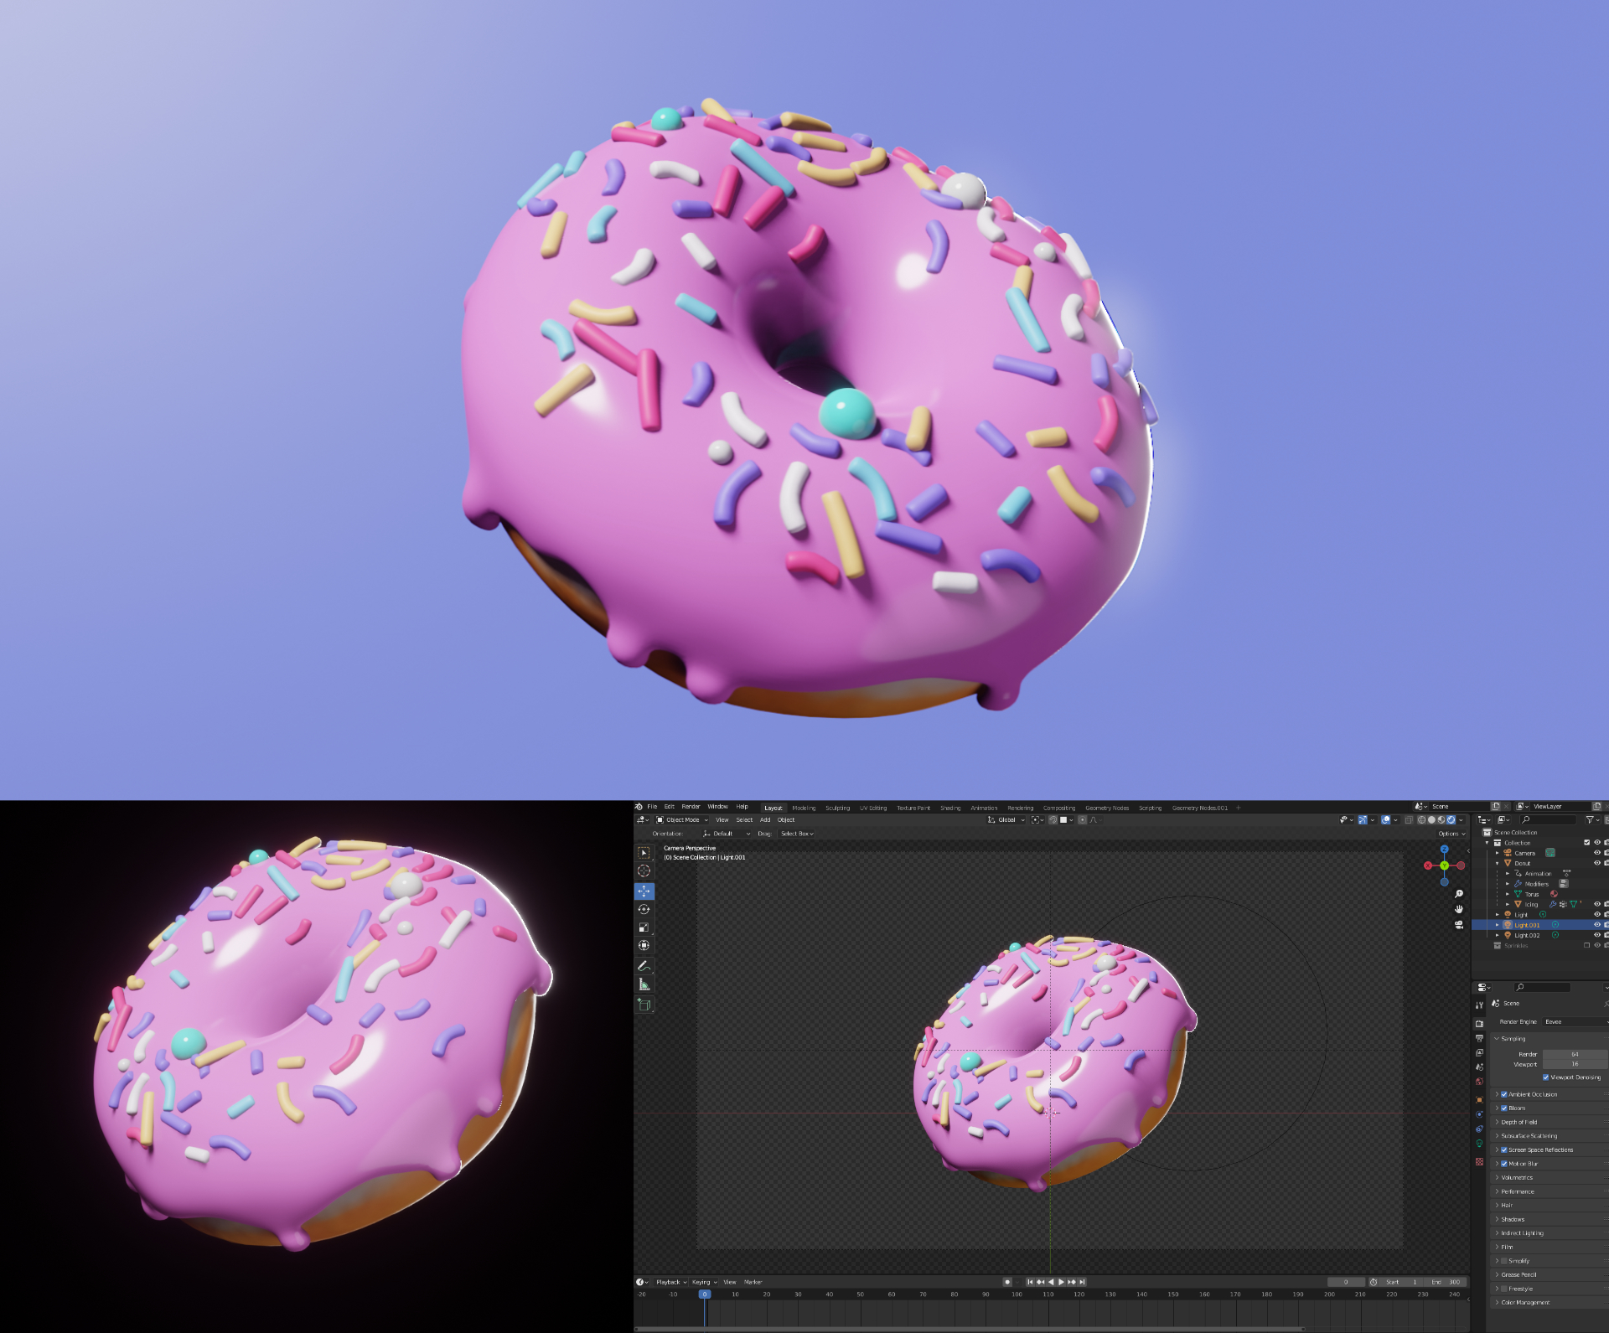Click the timeline play button
Viewport: 1609px width, 1333px height.
[1061, 1282]
